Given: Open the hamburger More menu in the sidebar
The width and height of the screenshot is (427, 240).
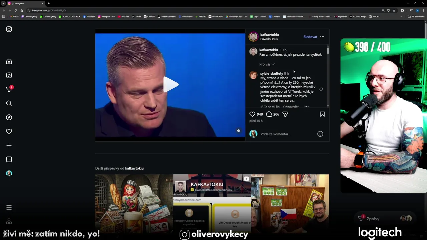Looking at the screenshot, I should point(9,207).
